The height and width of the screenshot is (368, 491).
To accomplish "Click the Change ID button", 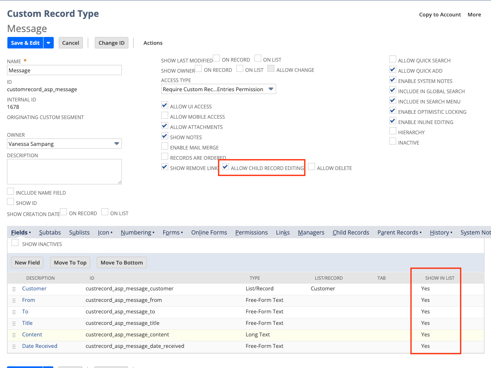I will [x=112, y=43].
